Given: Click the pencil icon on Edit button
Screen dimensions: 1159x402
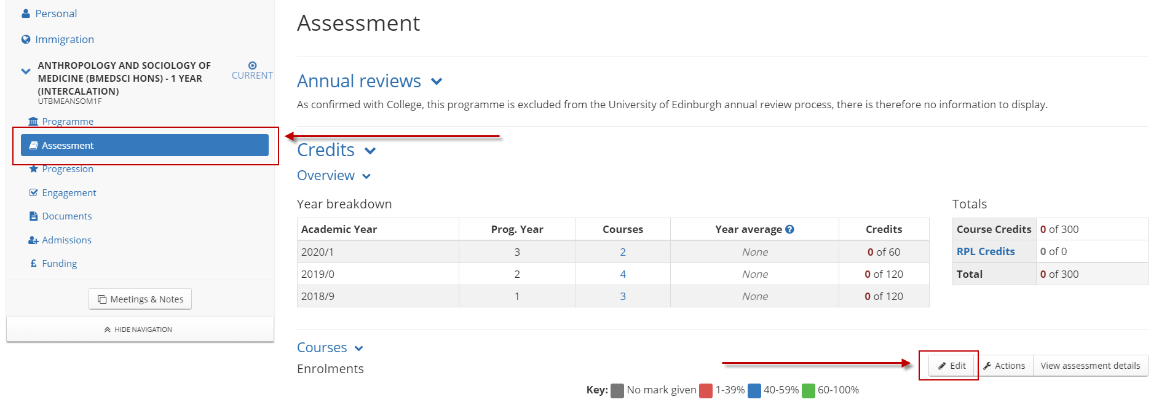Looking at the screenshot, I should [942, 366].
